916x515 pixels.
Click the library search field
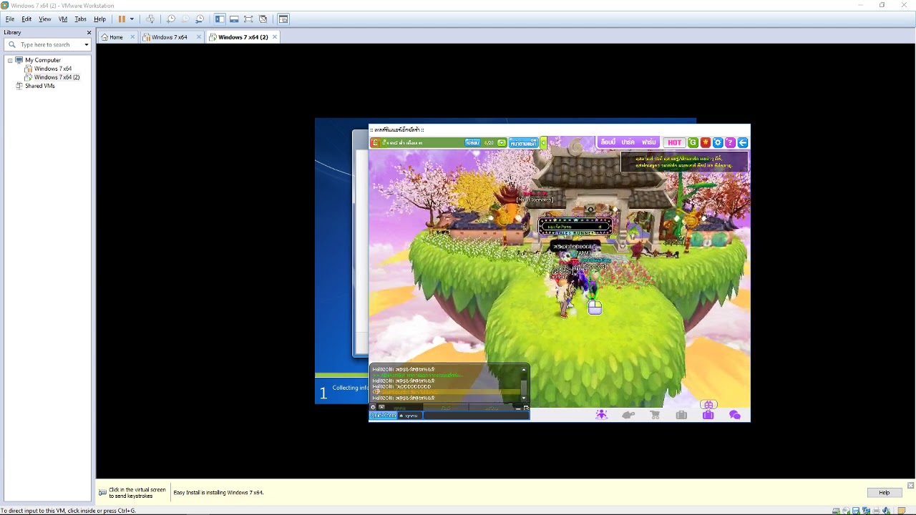[x=49, y=44]
